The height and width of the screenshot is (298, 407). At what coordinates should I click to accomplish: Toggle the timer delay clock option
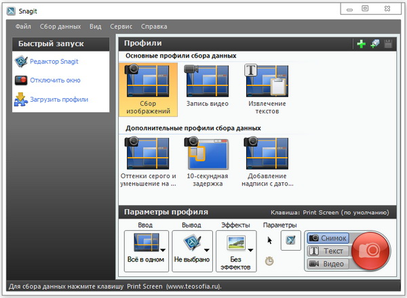(x=270, y=260)
